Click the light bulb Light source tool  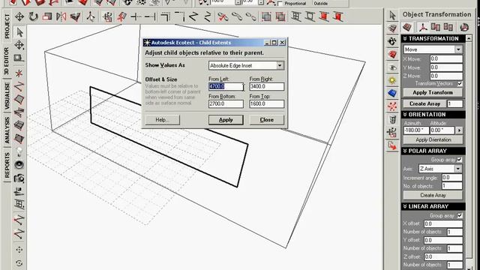click(19, 151)
